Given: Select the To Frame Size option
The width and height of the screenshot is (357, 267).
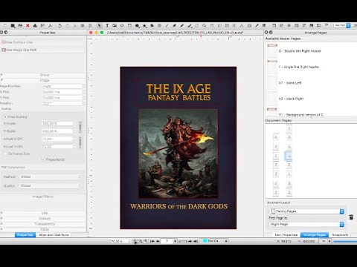Looking at the screenshot, I should [x=16, y=154].
